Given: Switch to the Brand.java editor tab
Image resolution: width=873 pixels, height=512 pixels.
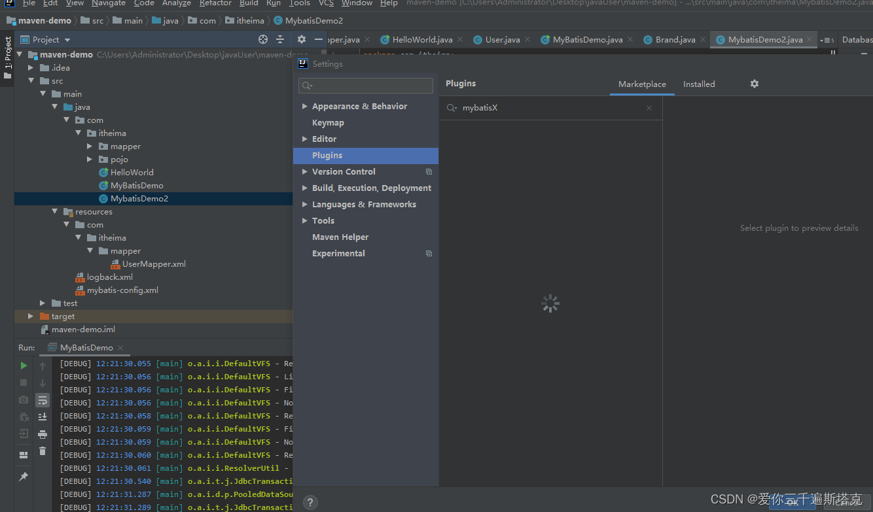Looking at the screenshot, I should tap(675, 40).
